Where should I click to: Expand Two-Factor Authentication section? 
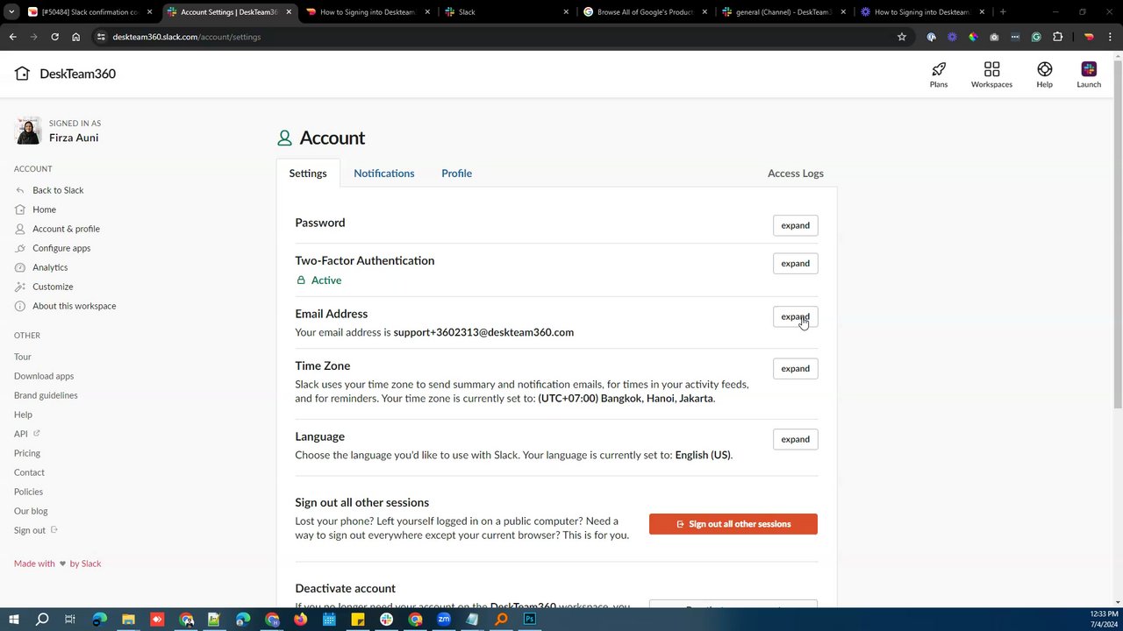click(795, 263)
